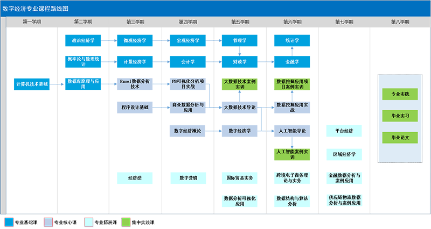Click the 数字经济学 course box
Image resolution: width=431 pixels, height=229 pixels.
(x=240, y=131)
